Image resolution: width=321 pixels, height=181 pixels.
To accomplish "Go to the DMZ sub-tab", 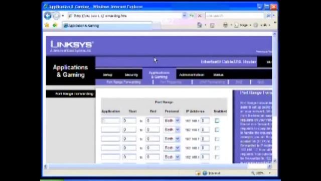I will (239, 82).
